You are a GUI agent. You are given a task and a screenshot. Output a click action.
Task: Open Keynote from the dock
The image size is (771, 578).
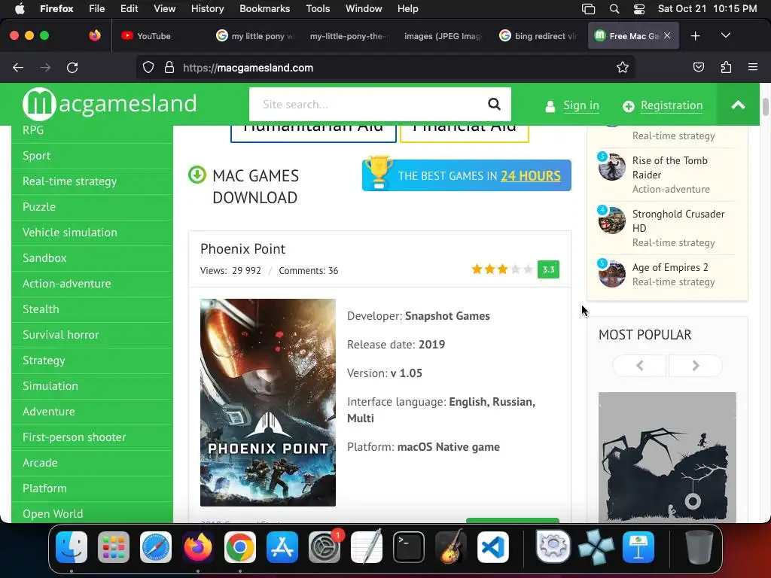click(638, 547)
